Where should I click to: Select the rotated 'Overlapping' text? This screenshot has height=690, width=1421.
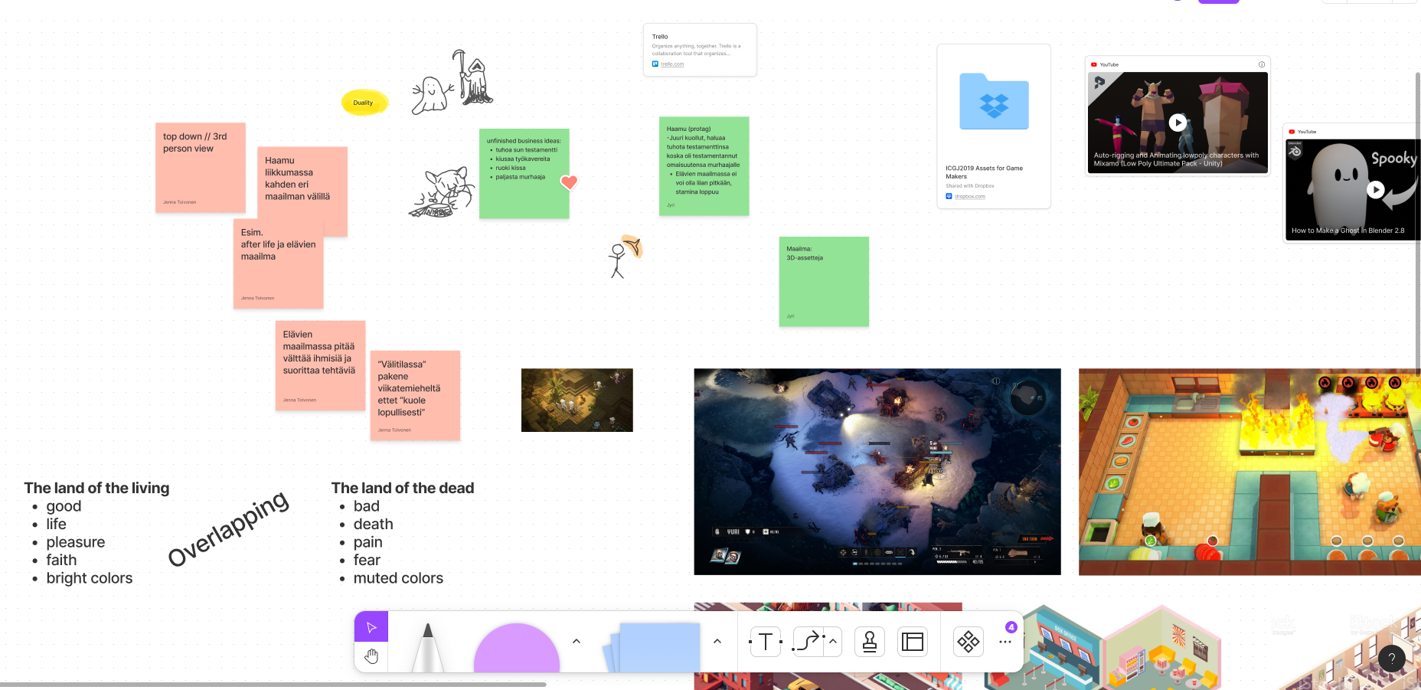coord(228,528)
